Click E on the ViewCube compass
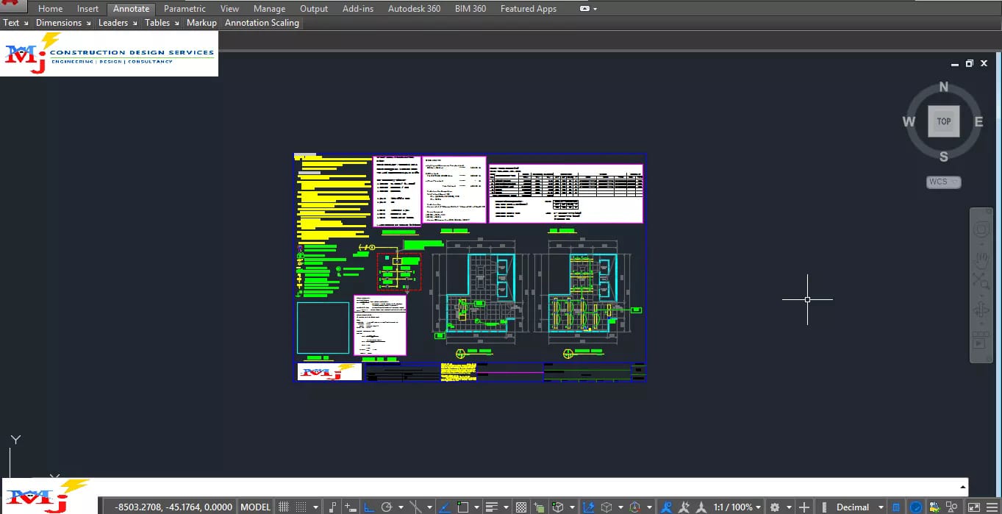 978,122
